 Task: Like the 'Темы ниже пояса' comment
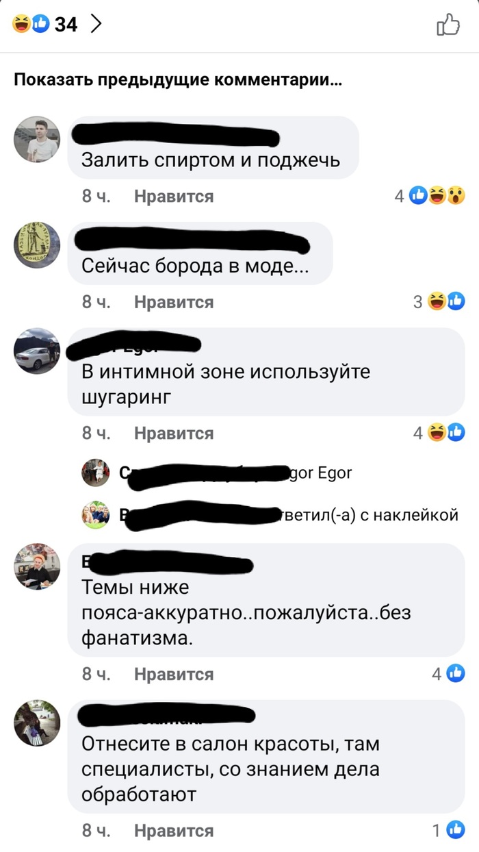point(174,675)
